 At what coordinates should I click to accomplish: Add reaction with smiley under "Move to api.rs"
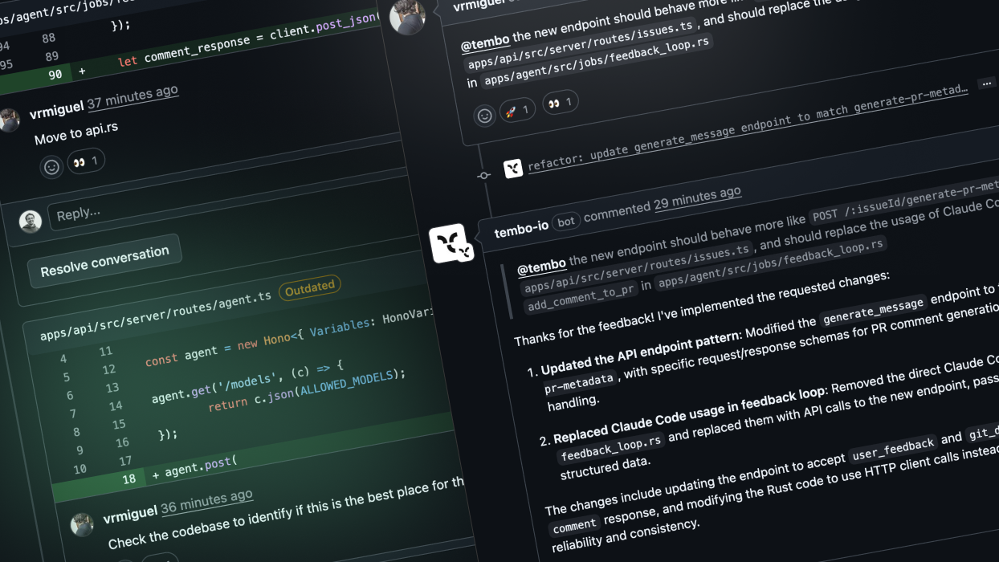click(x=51, y=168)
